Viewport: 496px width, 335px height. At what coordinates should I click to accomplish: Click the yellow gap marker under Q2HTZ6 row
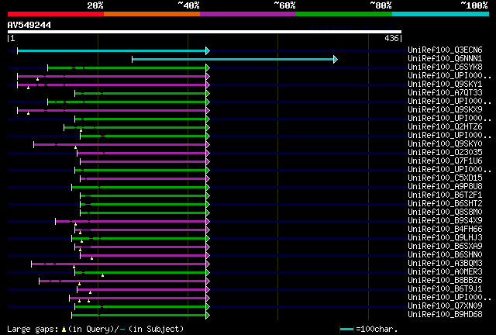pos(81,130)
